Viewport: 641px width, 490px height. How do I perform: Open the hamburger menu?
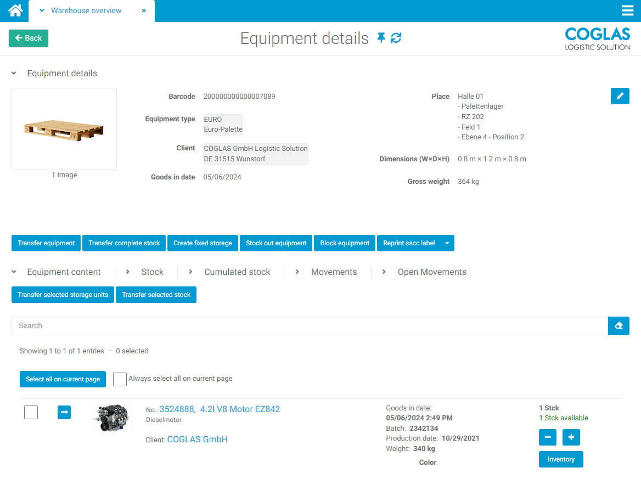627,11
